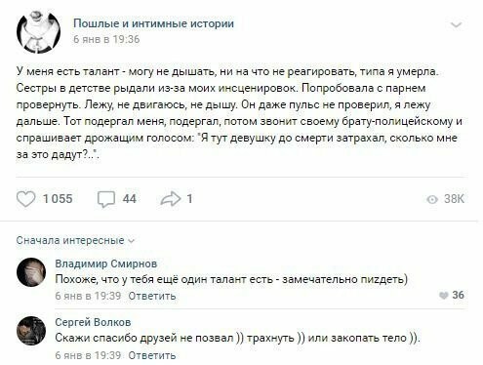Like Владимир Смирнов's comment heart
Viewport: 483px width, 365px height.
coord(444,295)
